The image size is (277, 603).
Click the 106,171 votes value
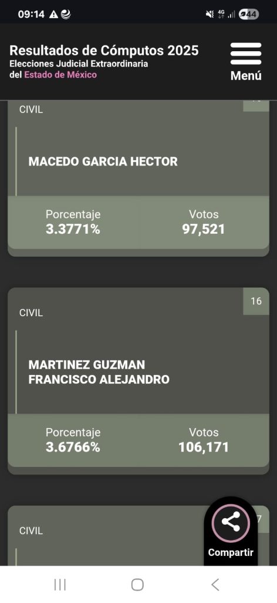click(204, 448)
